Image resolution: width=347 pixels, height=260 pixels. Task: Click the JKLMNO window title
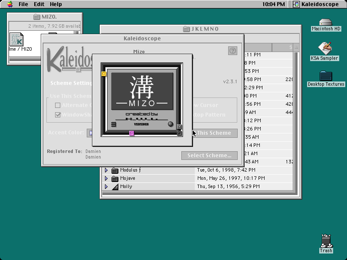click(x=205, y=29)
